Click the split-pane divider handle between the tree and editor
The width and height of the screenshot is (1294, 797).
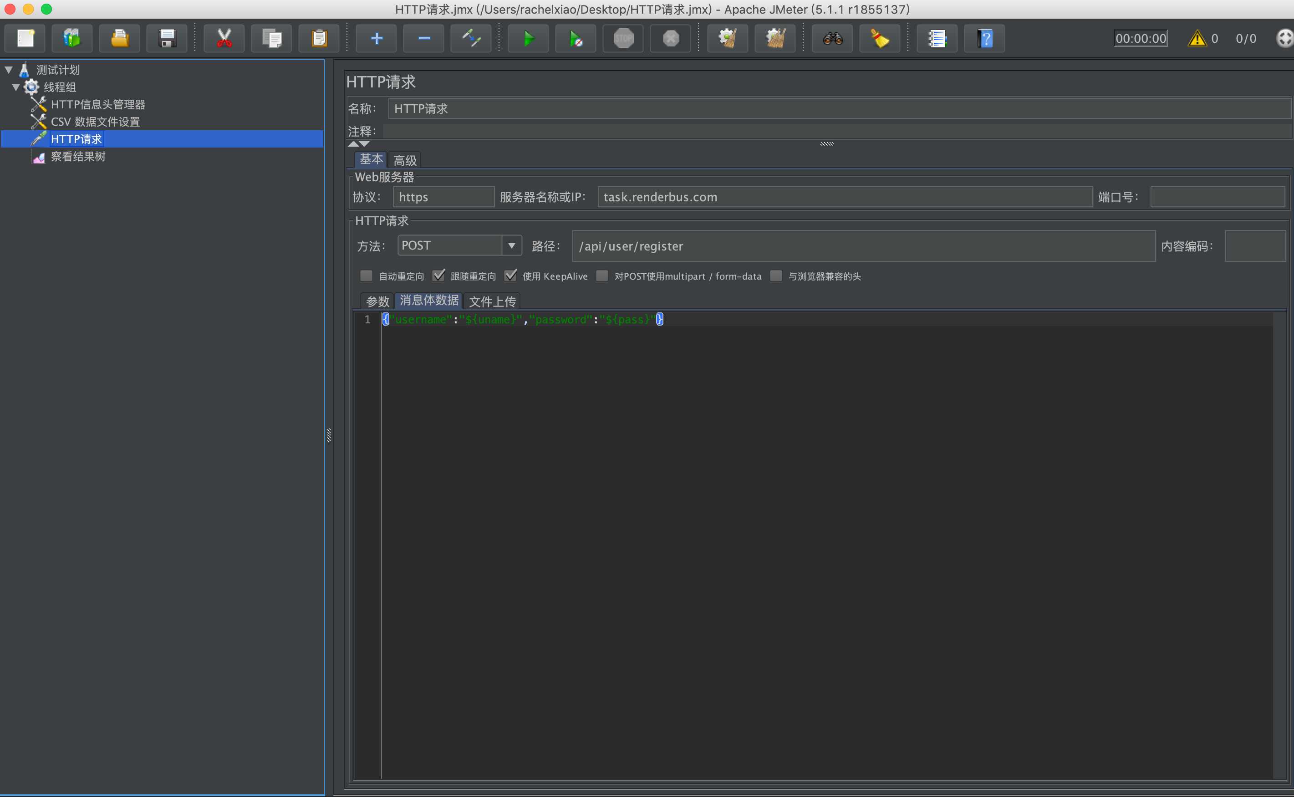point(329,435)
